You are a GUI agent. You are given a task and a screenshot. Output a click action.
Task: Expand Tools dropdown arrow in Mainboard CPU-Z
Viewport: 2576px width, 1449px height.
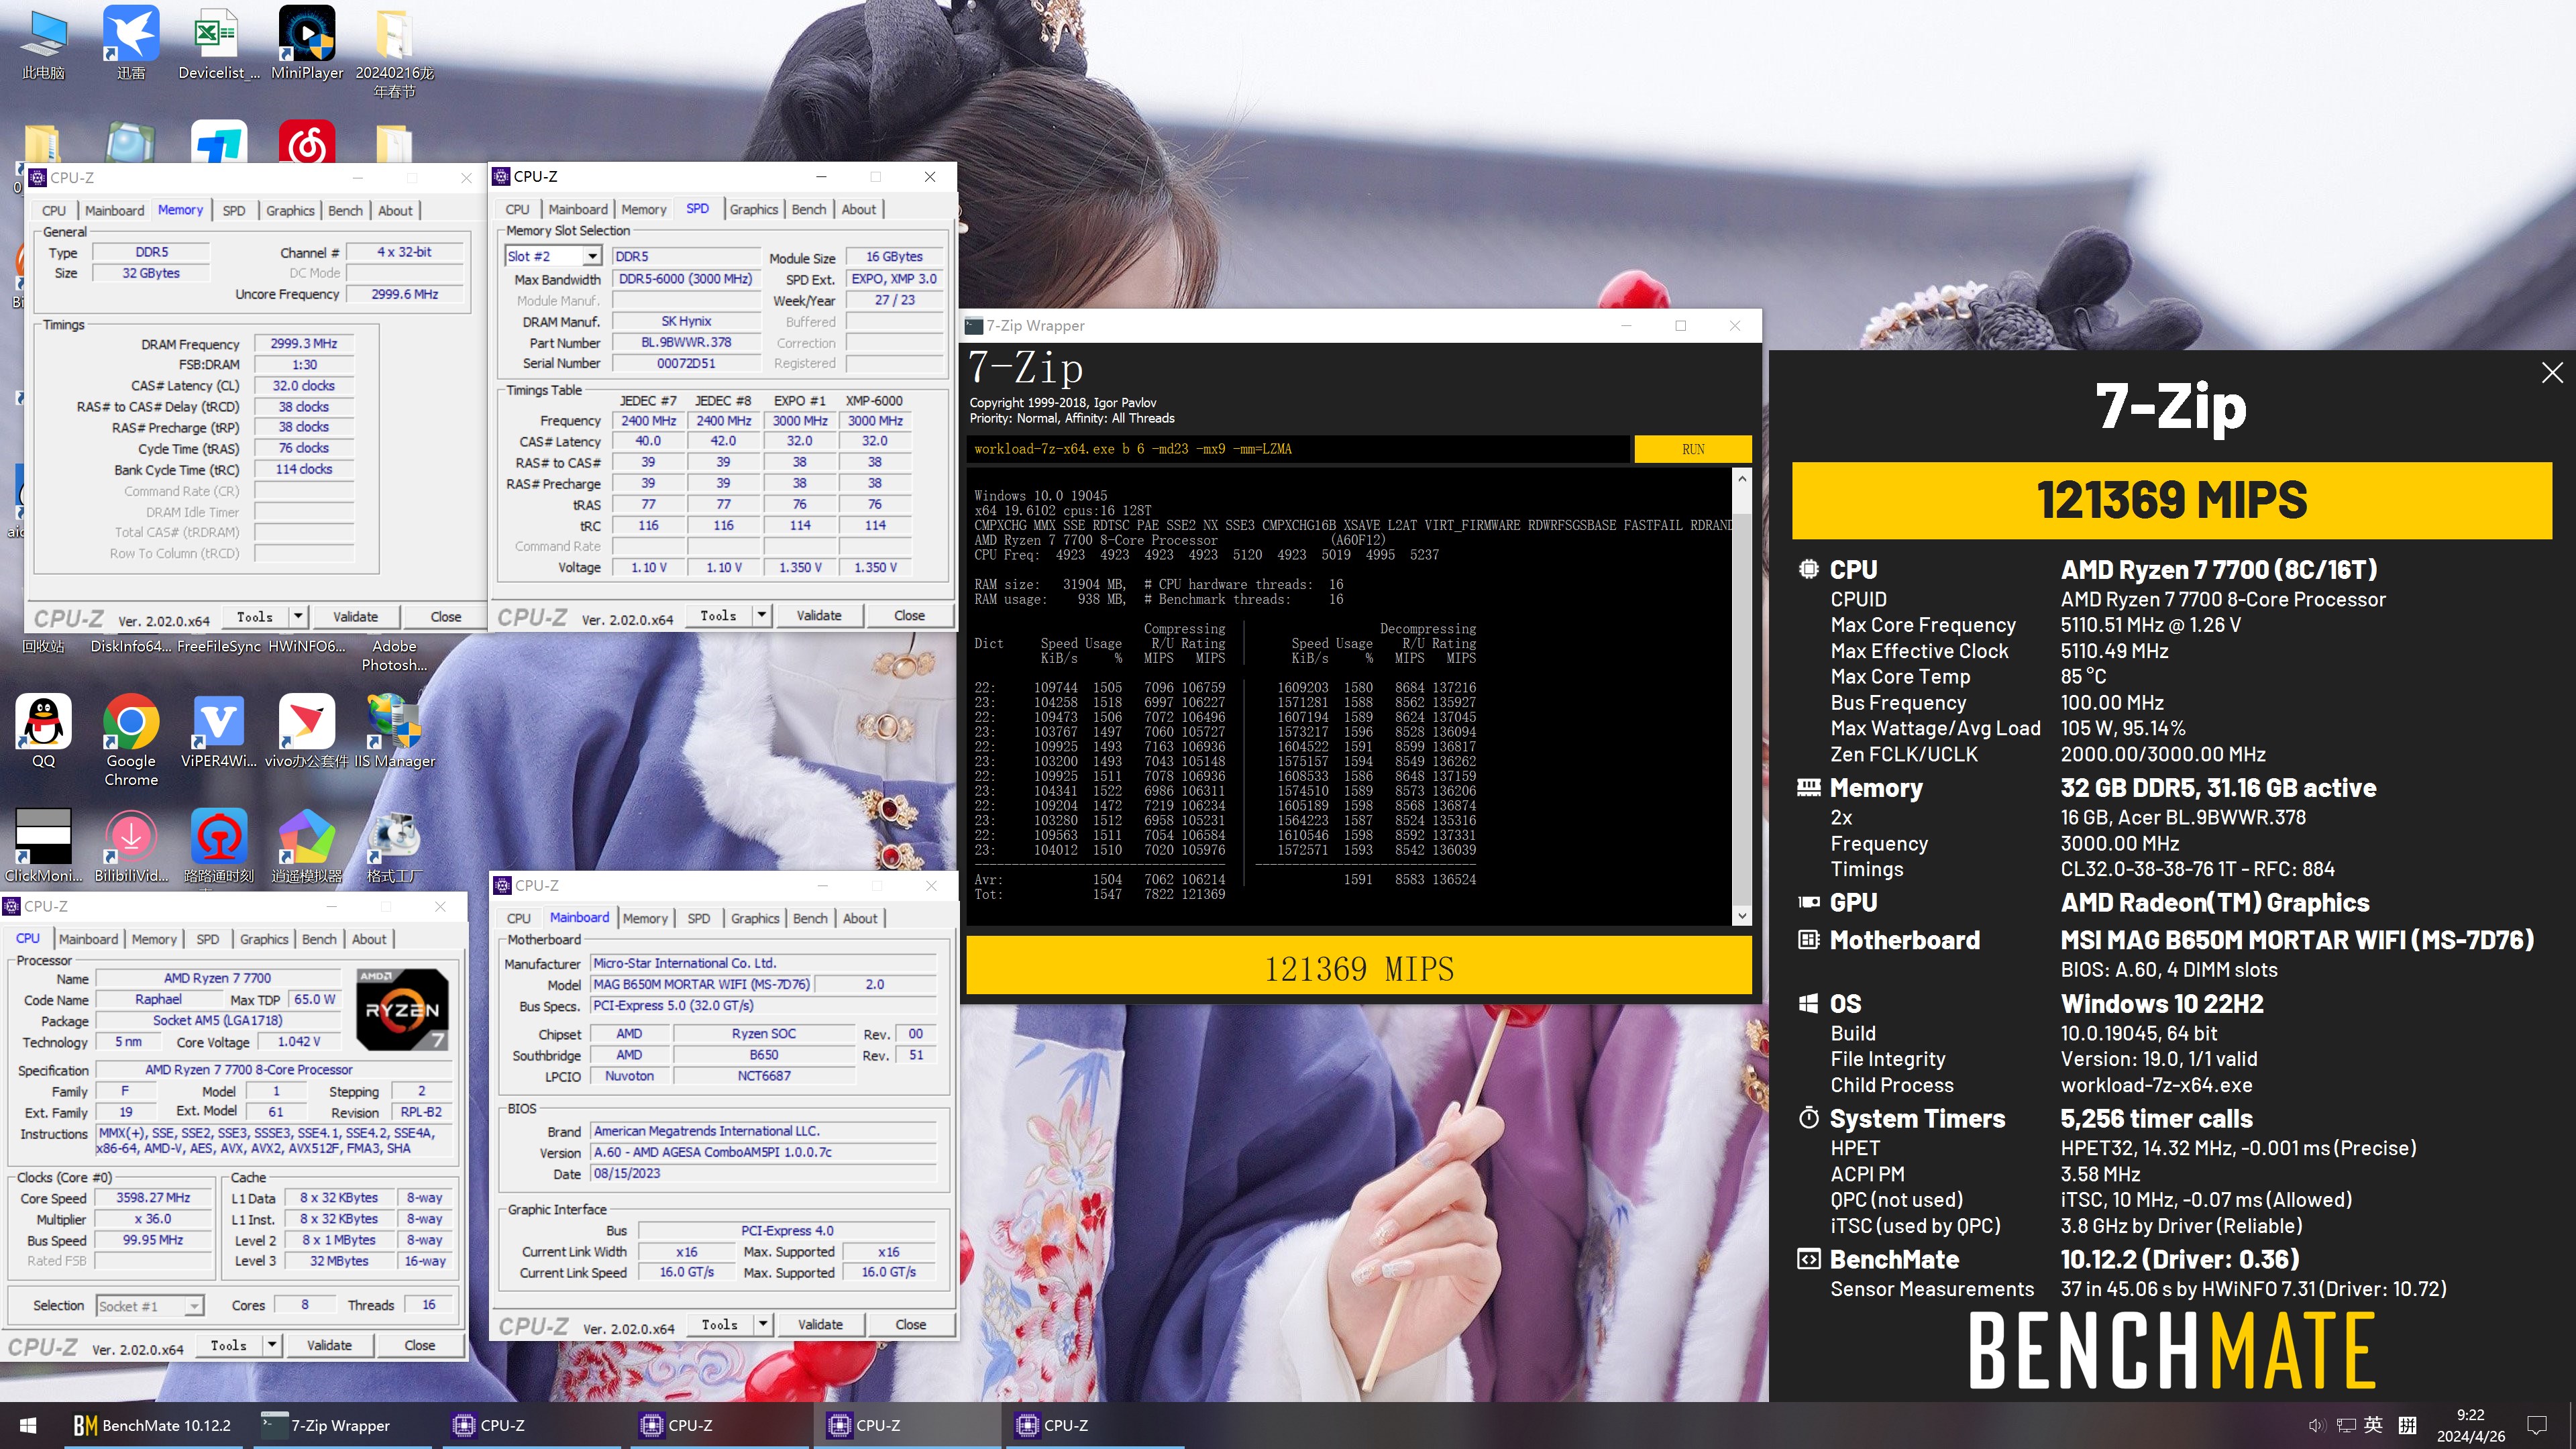coord(763,1324)
